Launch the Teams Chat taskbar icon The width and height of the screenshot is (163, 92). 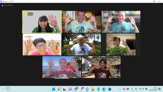tap(70, 89)
